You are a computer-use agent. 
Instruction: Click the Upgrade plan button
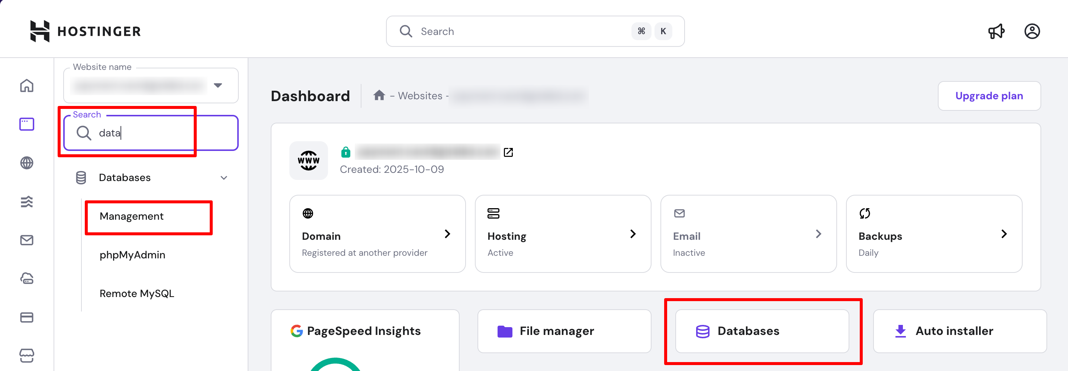(989, 96)
